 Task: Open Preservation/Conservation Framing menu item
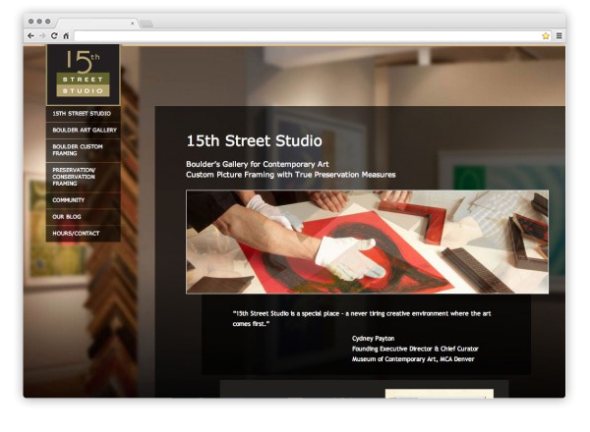click(84, 177)
